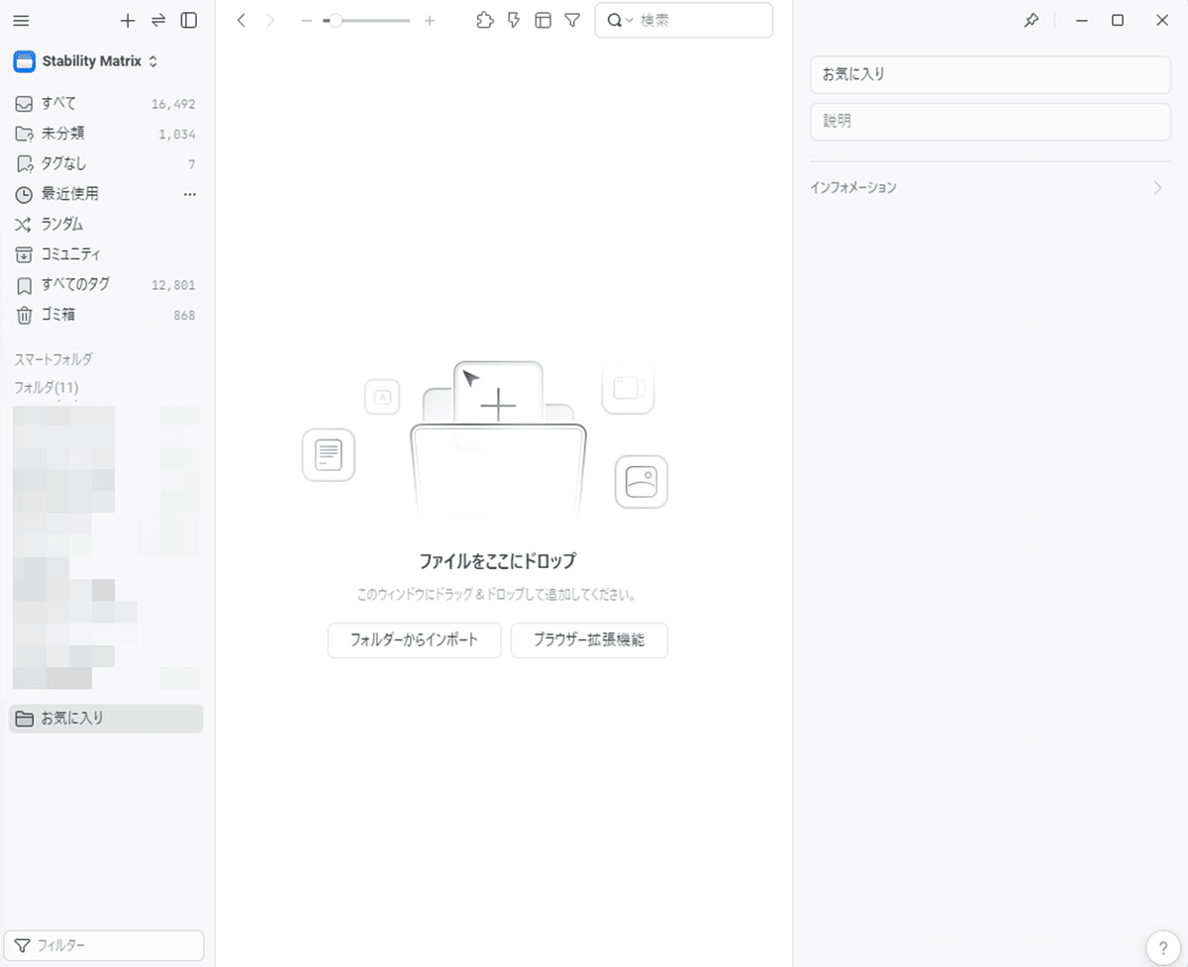
Task: Click the + icon to add new content
Action: [127, 20]
